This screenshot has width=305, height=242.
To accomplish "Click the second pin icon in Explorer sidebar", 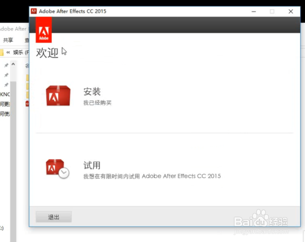I will pyautogui.click(x=6, y=75).
